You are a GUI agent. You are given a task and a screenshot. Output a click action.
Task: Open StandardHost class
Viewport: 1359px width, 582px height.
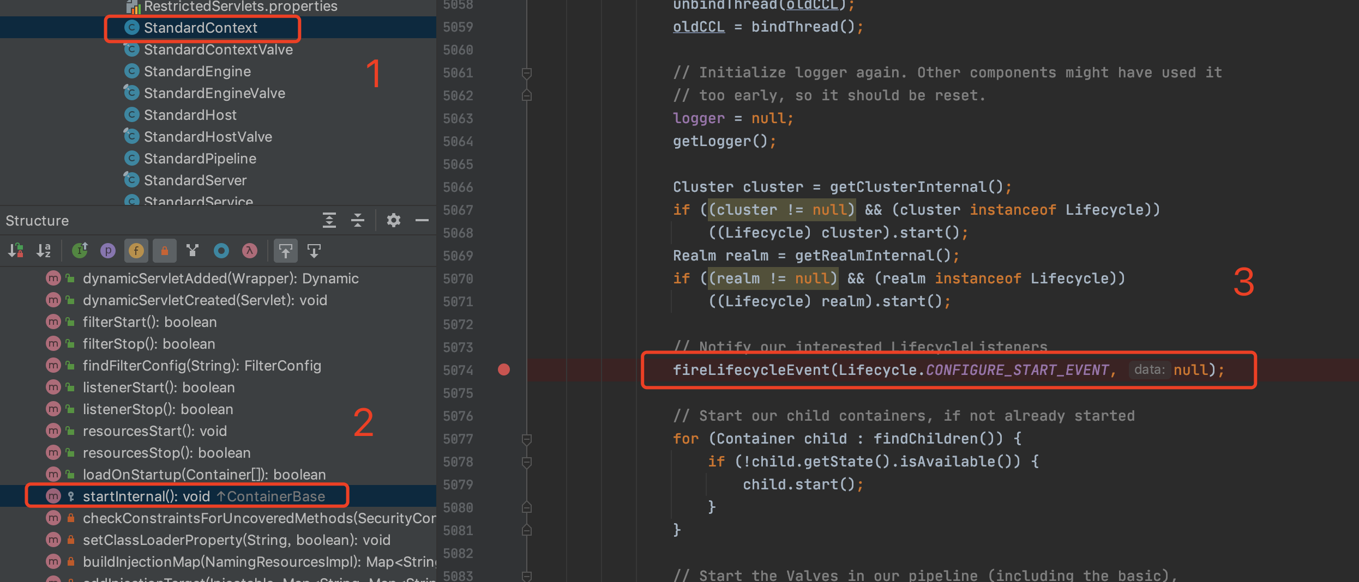(190, 115)
